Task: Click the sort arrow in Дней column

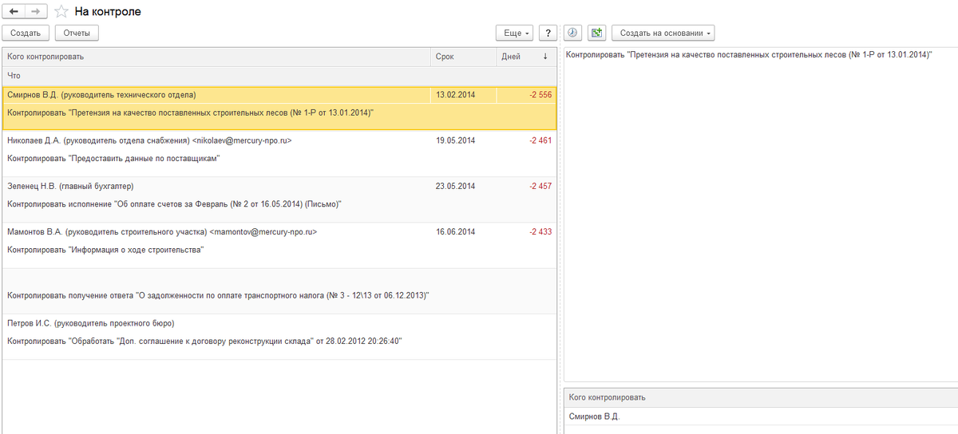Action: coord(545,57)
